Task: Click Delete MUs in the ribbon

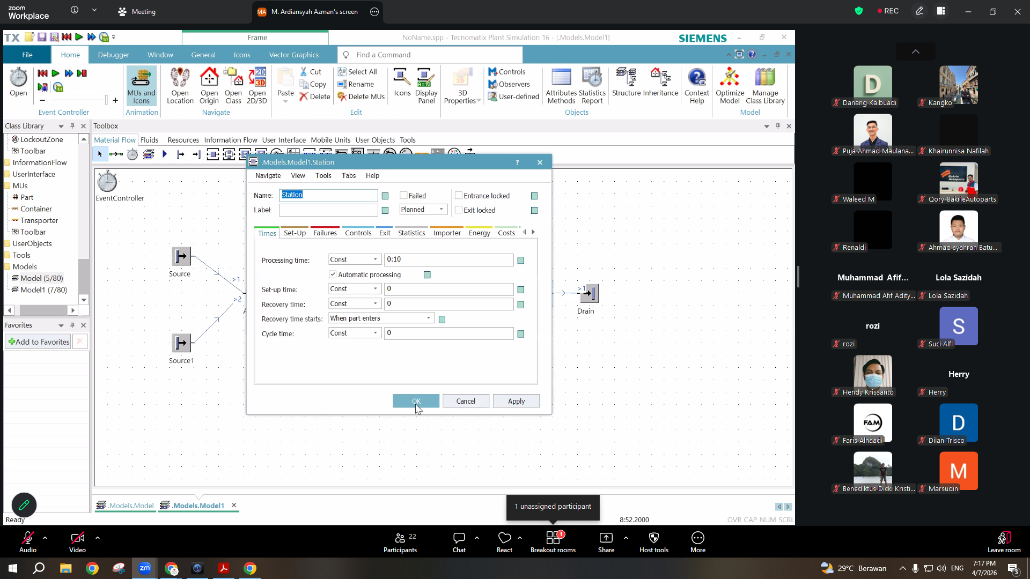Action: [x=361, y=96]
